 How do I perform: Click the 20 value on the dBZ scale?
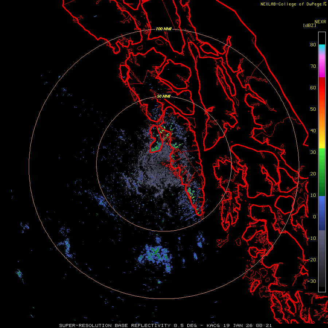click(313, 173)
